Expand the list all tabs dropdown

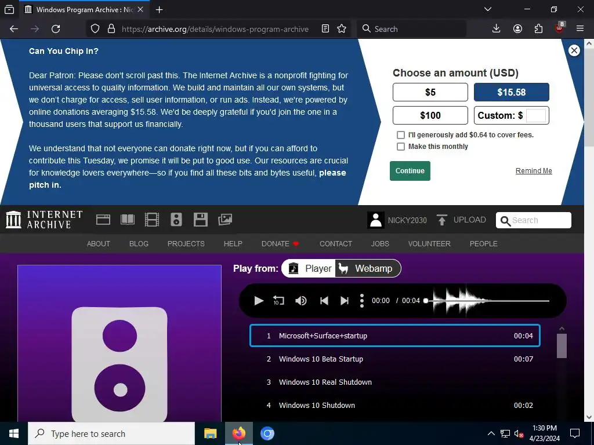[x=488, y=9]
